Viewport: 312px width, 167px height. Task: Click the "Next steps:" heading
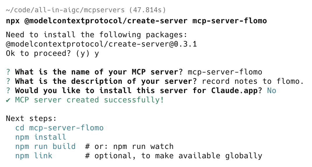tap(31, 119)
